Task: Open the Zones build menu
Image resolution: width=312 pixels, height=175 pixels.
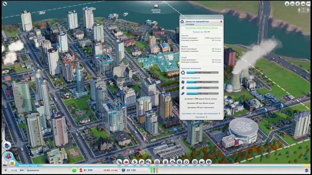Action: pos(126,162)
